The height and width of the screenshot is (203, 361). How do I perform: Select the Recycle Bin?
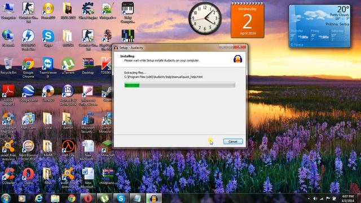(8, 66)
